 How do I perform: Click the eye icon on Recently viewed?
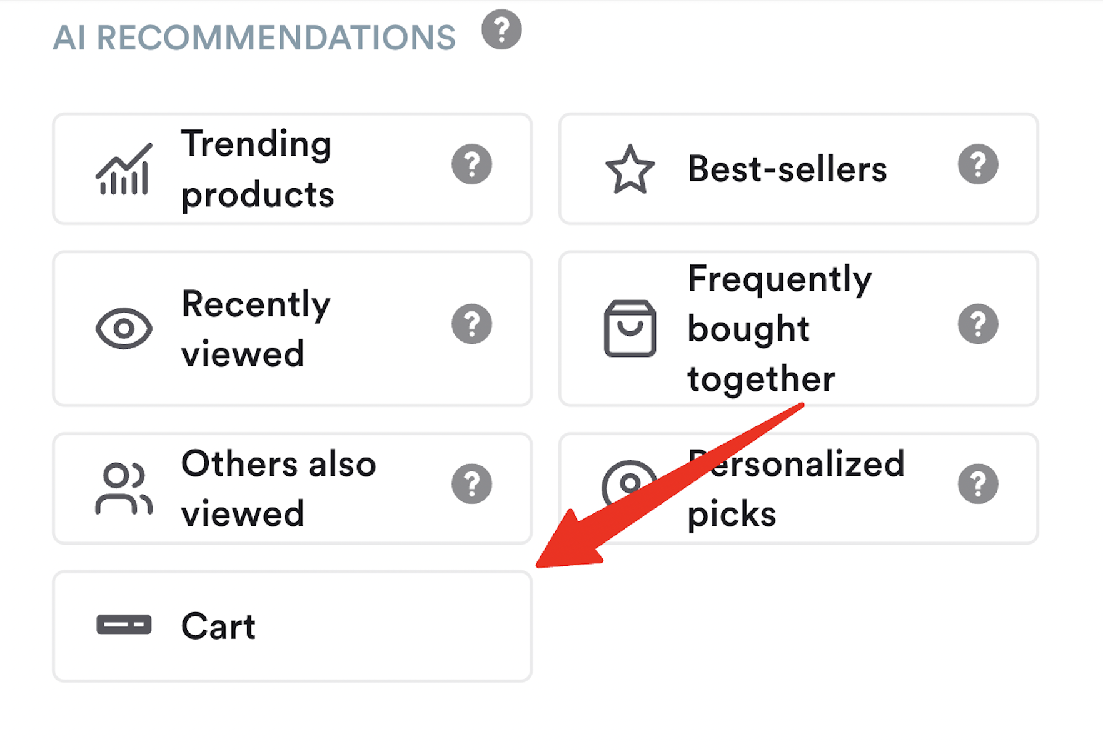[124, 328]
